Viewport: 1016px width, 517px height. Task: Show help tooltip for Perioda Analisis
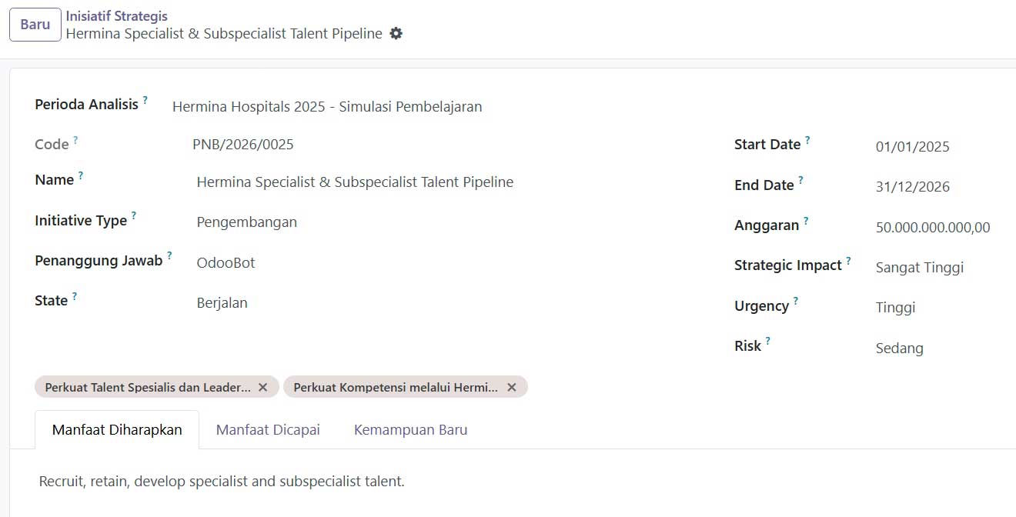pos(145,100)
